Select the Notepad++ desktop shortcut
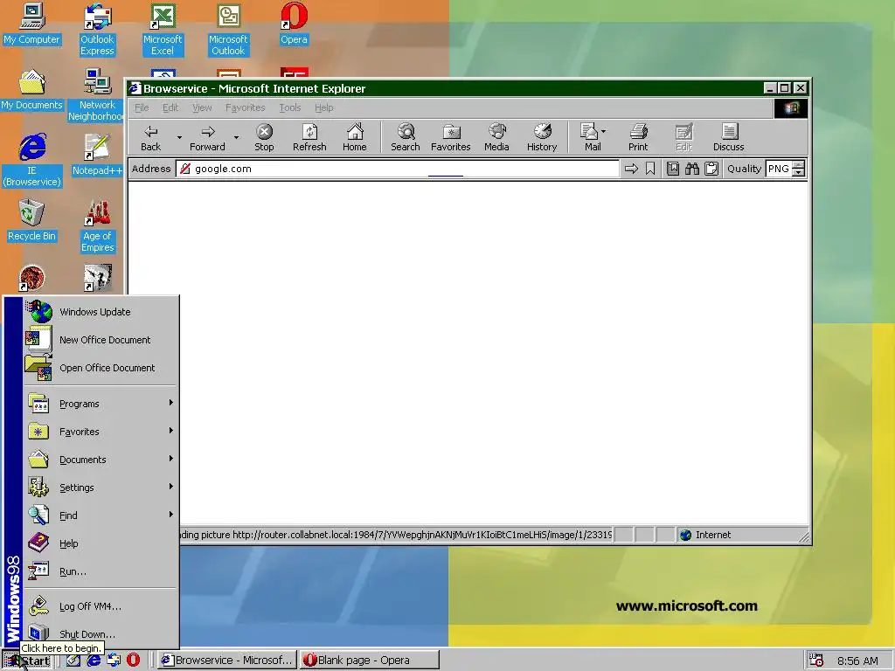The height and width of the screenshot is (671, 895). click(x=97, y=155)
